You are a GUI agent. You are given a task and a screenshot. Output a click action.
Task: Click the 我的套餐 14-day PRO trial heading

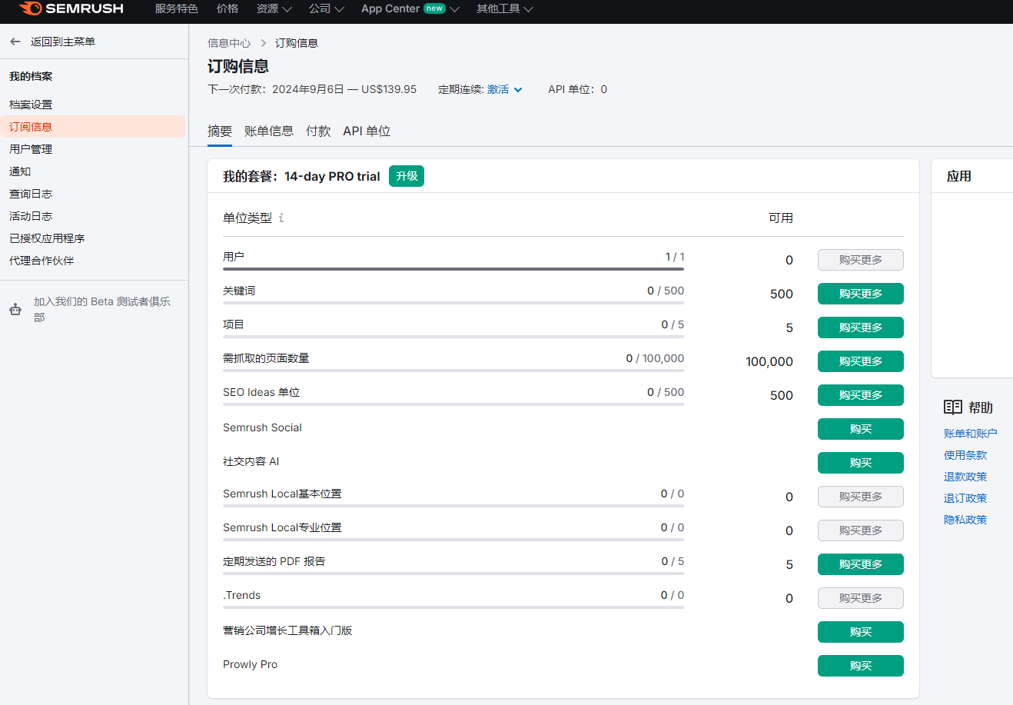pos(301,176)
